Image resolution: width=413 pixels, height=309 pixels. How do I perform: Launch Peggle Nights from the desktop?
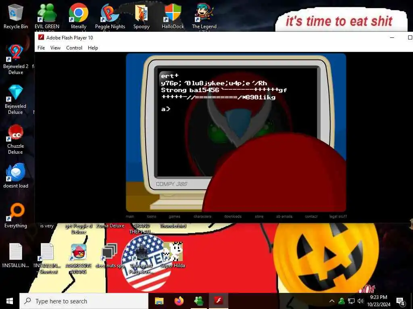tap(110, 16)
